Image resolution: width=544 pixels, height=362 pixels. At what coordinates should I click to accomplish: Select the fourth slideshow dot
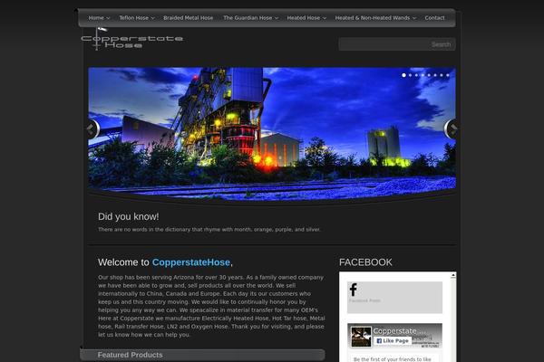click(423, 75)
